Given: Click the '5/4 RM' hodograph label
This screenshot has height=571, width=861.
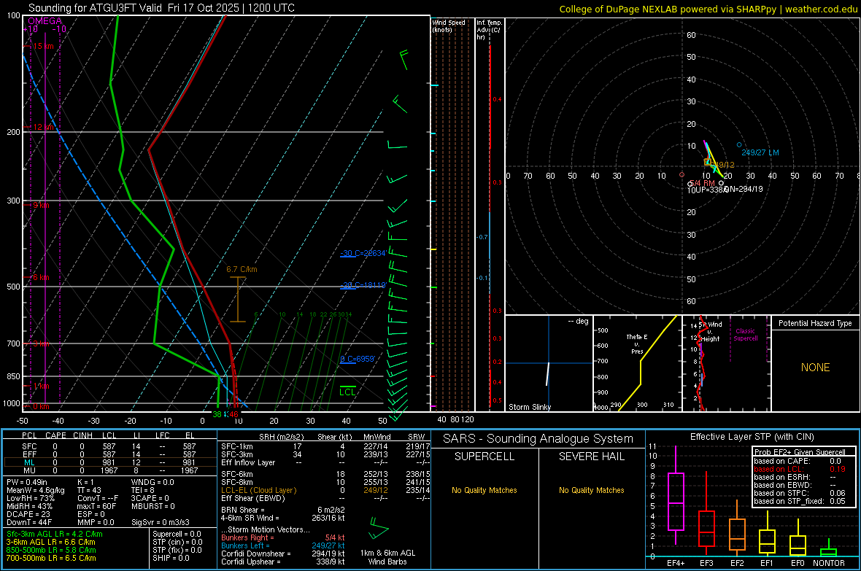Looking at the screenshot, I should click(703, 183).
